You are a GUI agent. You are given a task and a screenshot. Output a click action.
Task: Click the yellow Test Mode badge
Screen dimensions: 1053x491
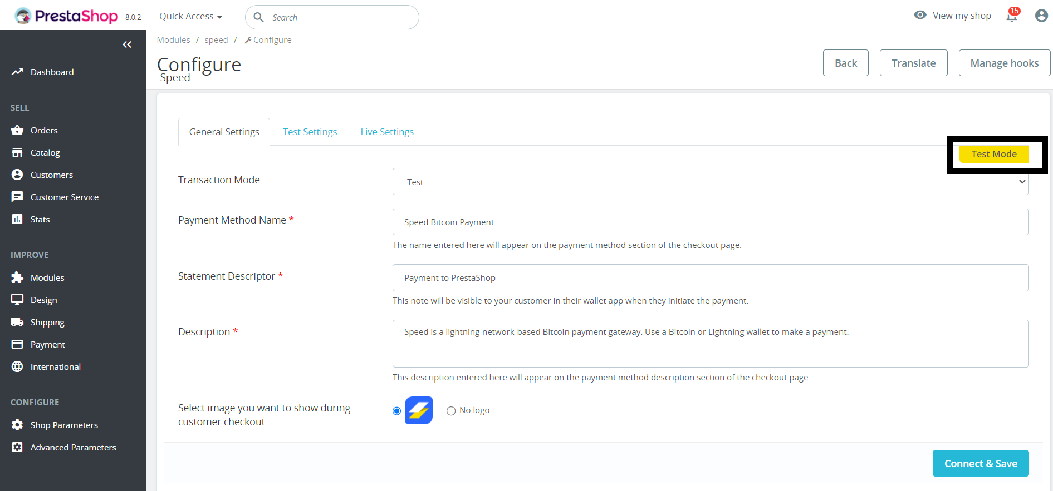(994, 154)
